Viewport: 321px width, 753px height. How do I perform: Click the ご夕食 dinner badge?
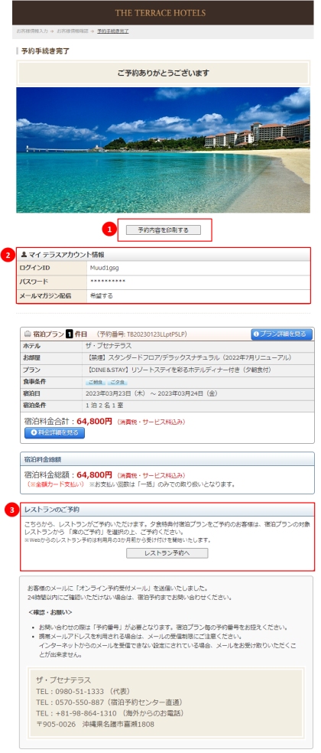116,383
